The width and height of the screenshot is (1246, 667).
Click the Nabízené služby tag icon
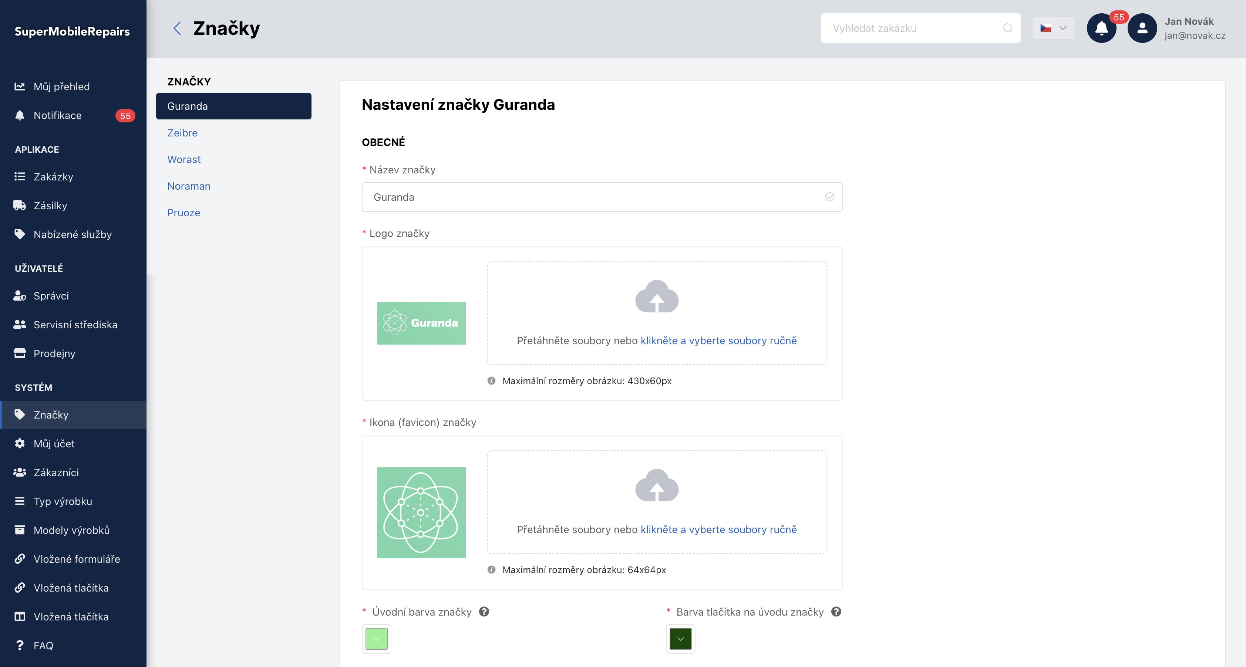(x=19, y=234)
